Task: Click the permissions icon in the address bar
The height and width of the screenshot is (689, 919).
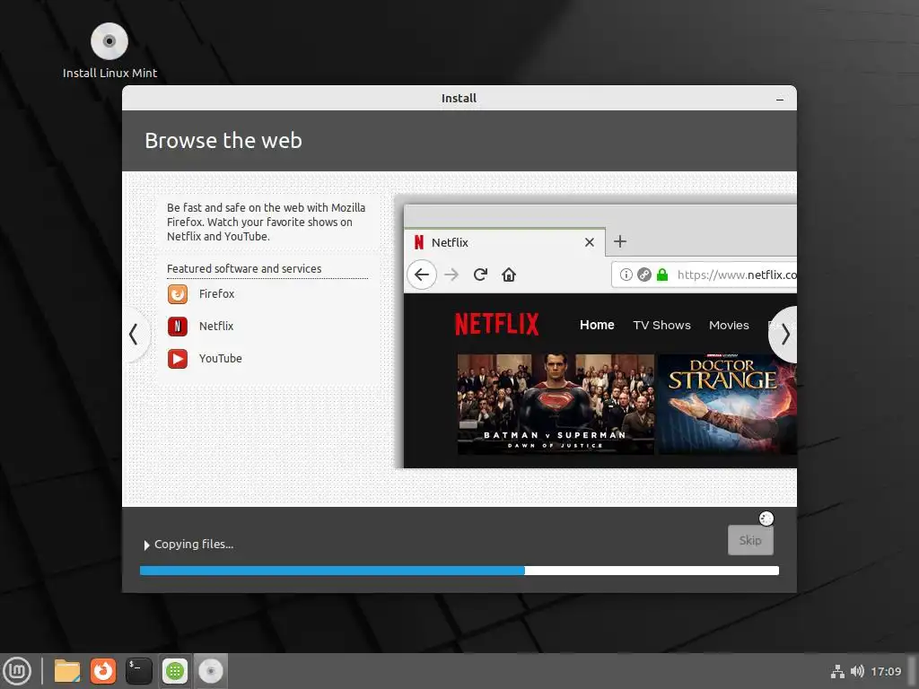Action: click(644, 275)
